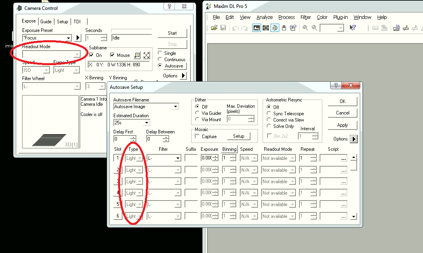Click the ruler calibration icon in toolbar
The width and height of the screenshot is (423, 253).
406,28
